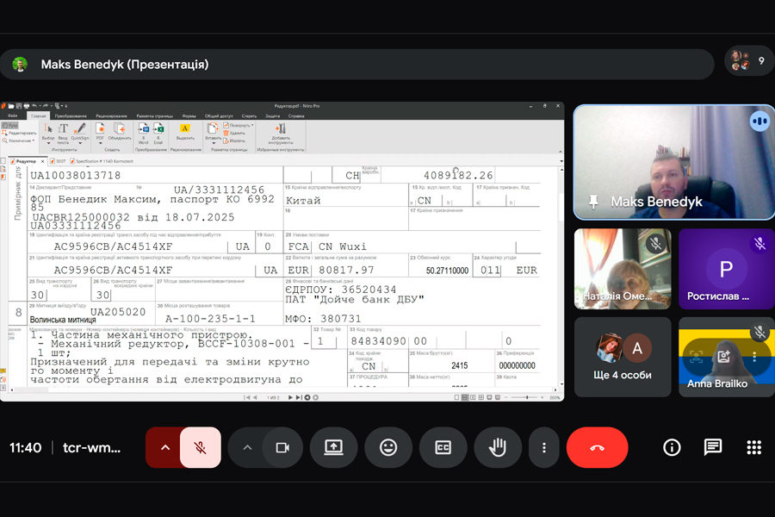Open the emoji reactions button
The height and width of the screenshot is (517, 775).
[388, 448]
